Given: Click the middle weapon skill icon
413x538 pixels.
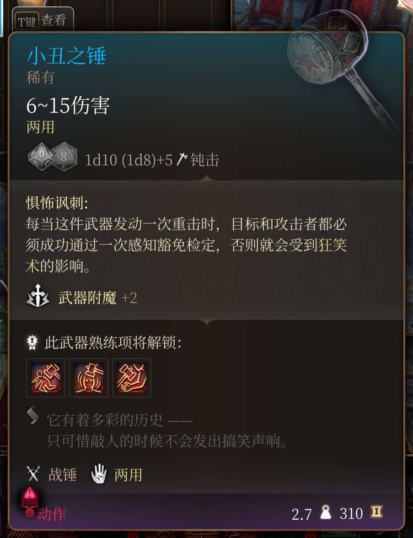Looking at the screenshot, I should coord(89,378).
